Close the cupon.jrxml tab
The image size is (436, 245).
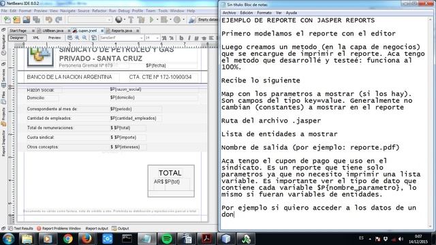pyautogui.click(x=102, y=31)
